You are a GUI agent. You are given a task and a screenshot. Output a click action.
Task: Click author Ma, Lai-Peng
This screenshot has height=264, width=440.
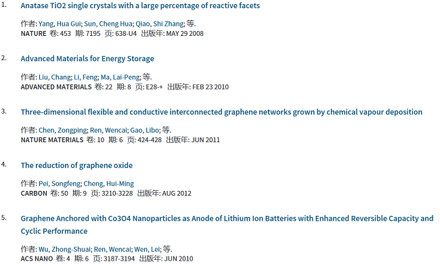click(x=120, y=77)
